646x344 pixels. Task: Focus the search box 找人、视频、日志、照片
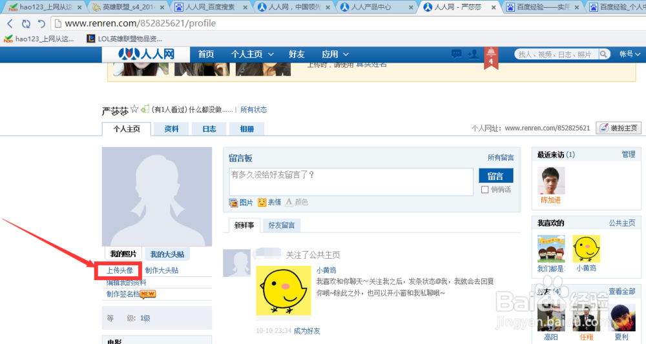pyautogui.click(x=556, y=54)
